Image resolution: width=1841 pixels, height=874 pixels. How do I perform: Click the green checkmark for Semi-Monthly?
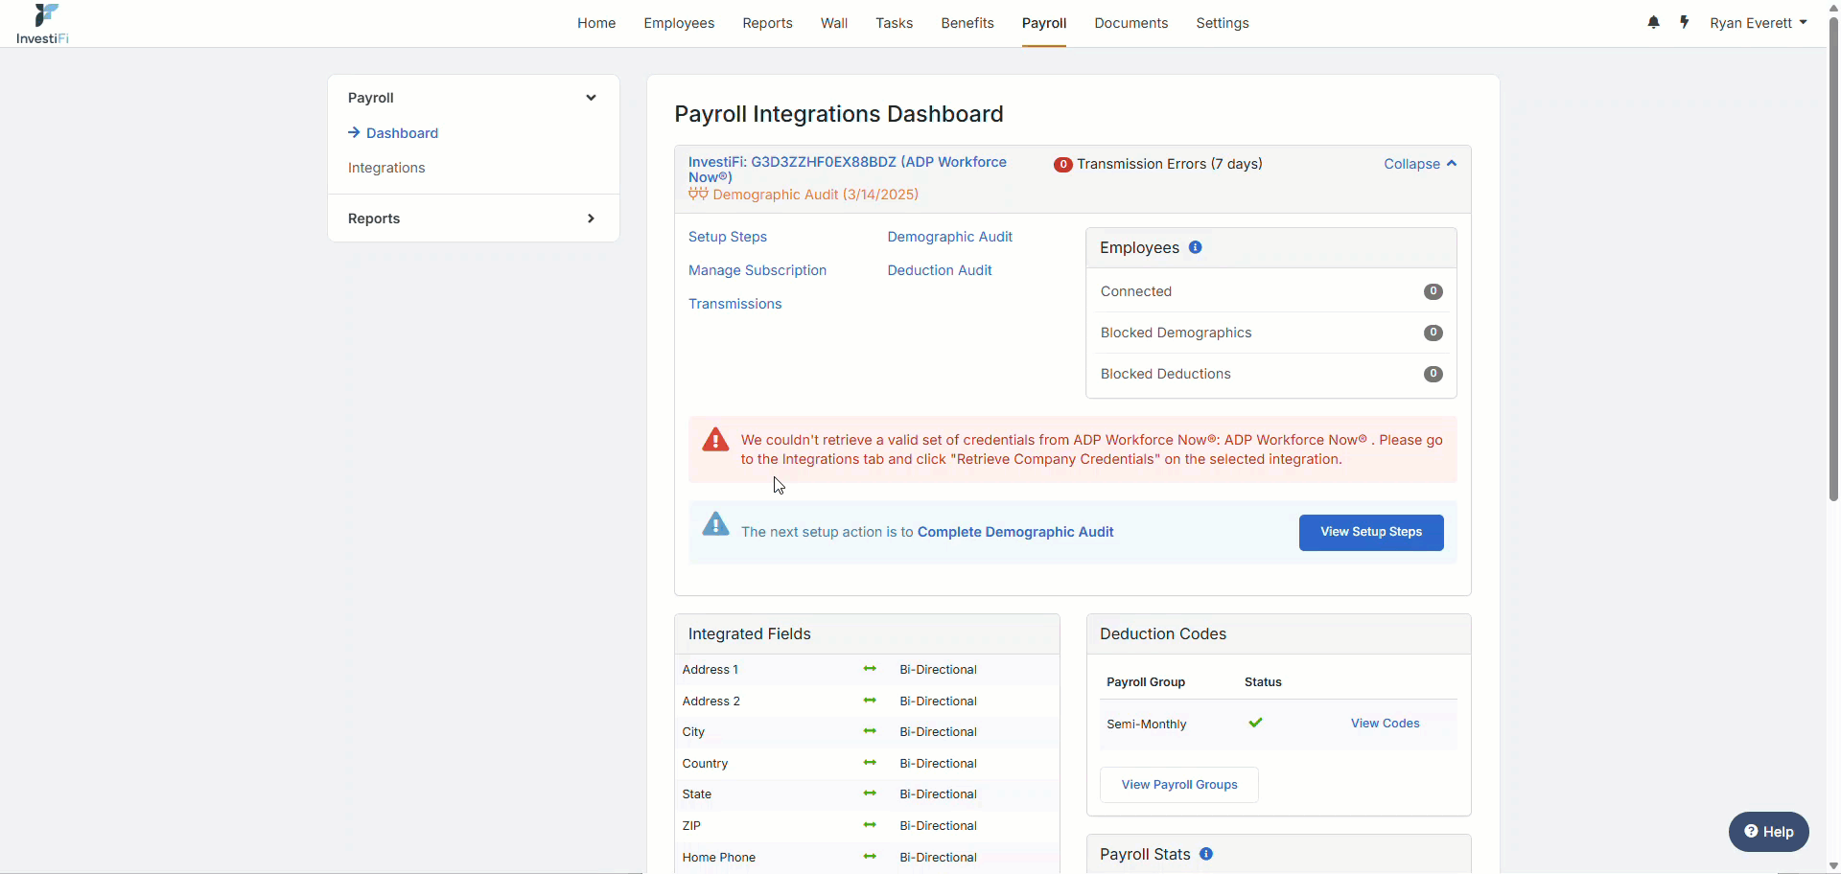pyautogui.click(x=1255, y=723)
